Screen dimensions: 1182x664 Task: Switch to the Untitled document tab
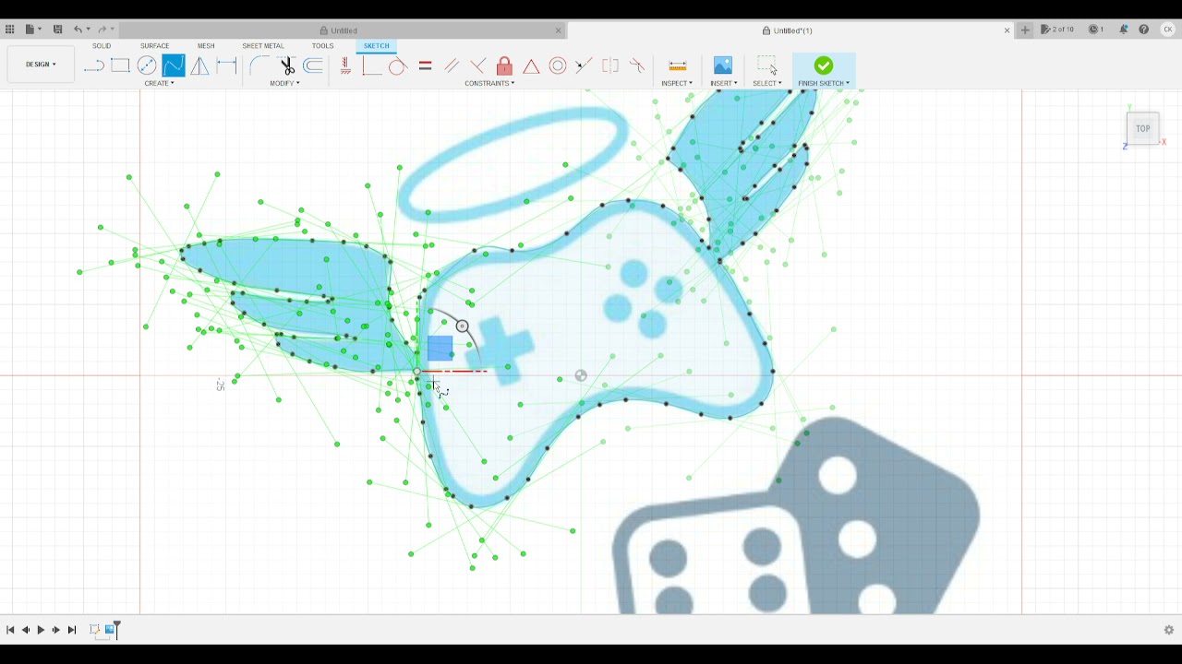click(341, 30)
